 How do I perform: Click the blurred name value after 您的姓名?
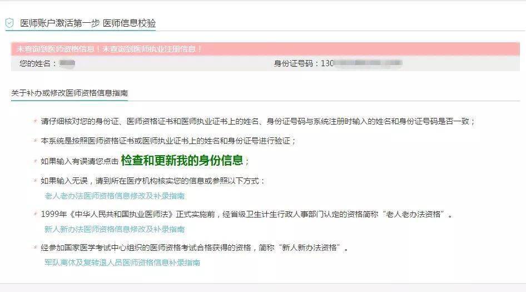(67, 63)
